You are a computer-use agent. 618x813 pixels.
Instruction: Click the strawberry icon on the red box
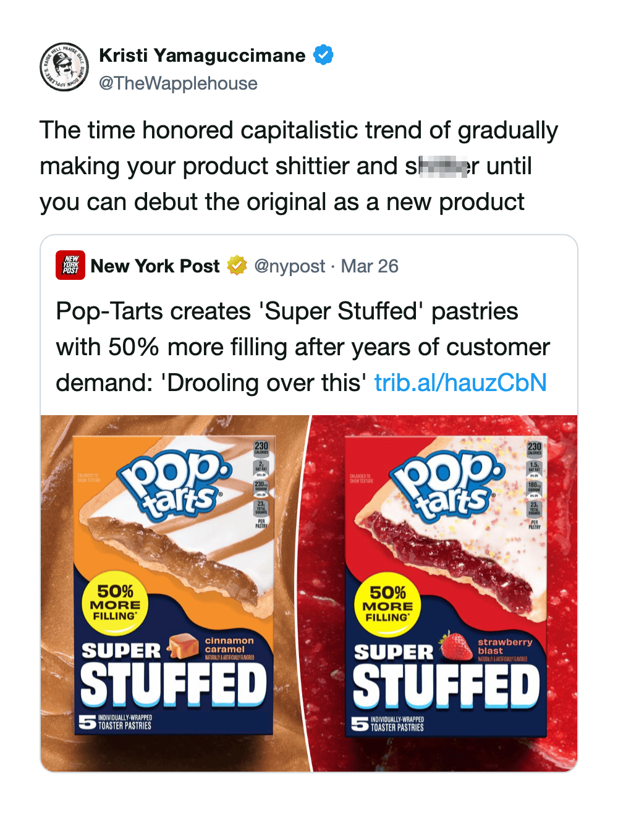tap(456, 646)
